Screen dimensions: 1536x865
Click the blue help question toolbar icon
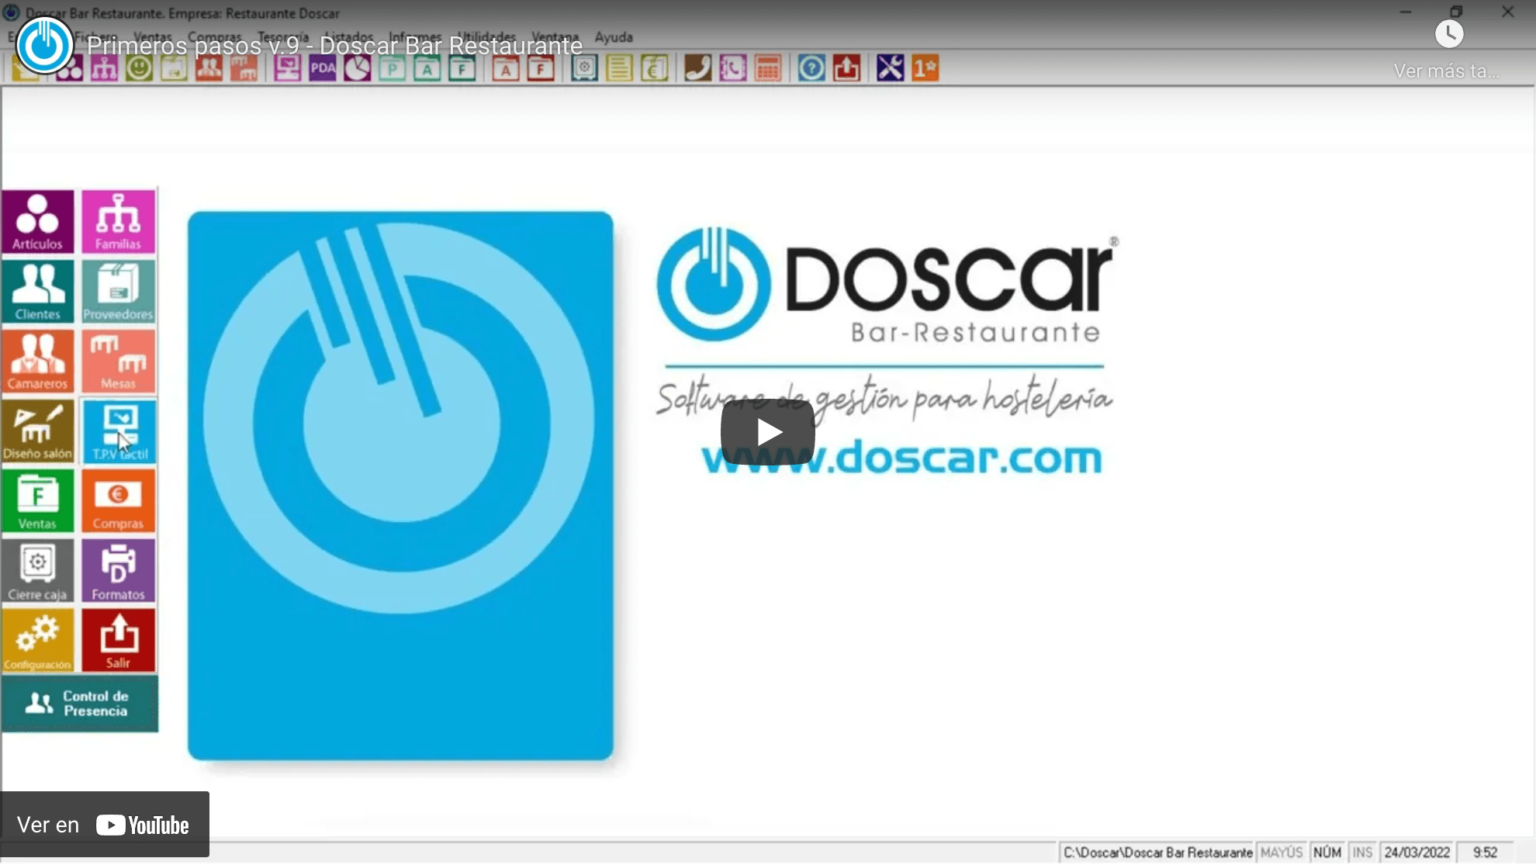tap(811, 68)
